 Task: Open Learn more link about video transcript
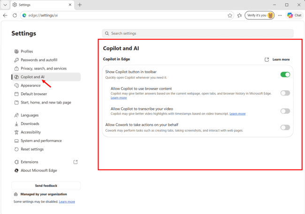[x=237, y=114]
